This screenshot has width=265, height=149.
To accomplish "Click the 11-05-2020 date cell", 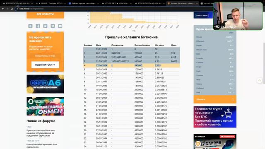I will (x=101, y=61).
